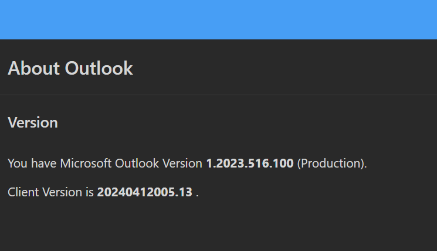Click the 'You have Microsoft Outlook Version' text
Screen dimensions: 437x251
pos(105,163)
